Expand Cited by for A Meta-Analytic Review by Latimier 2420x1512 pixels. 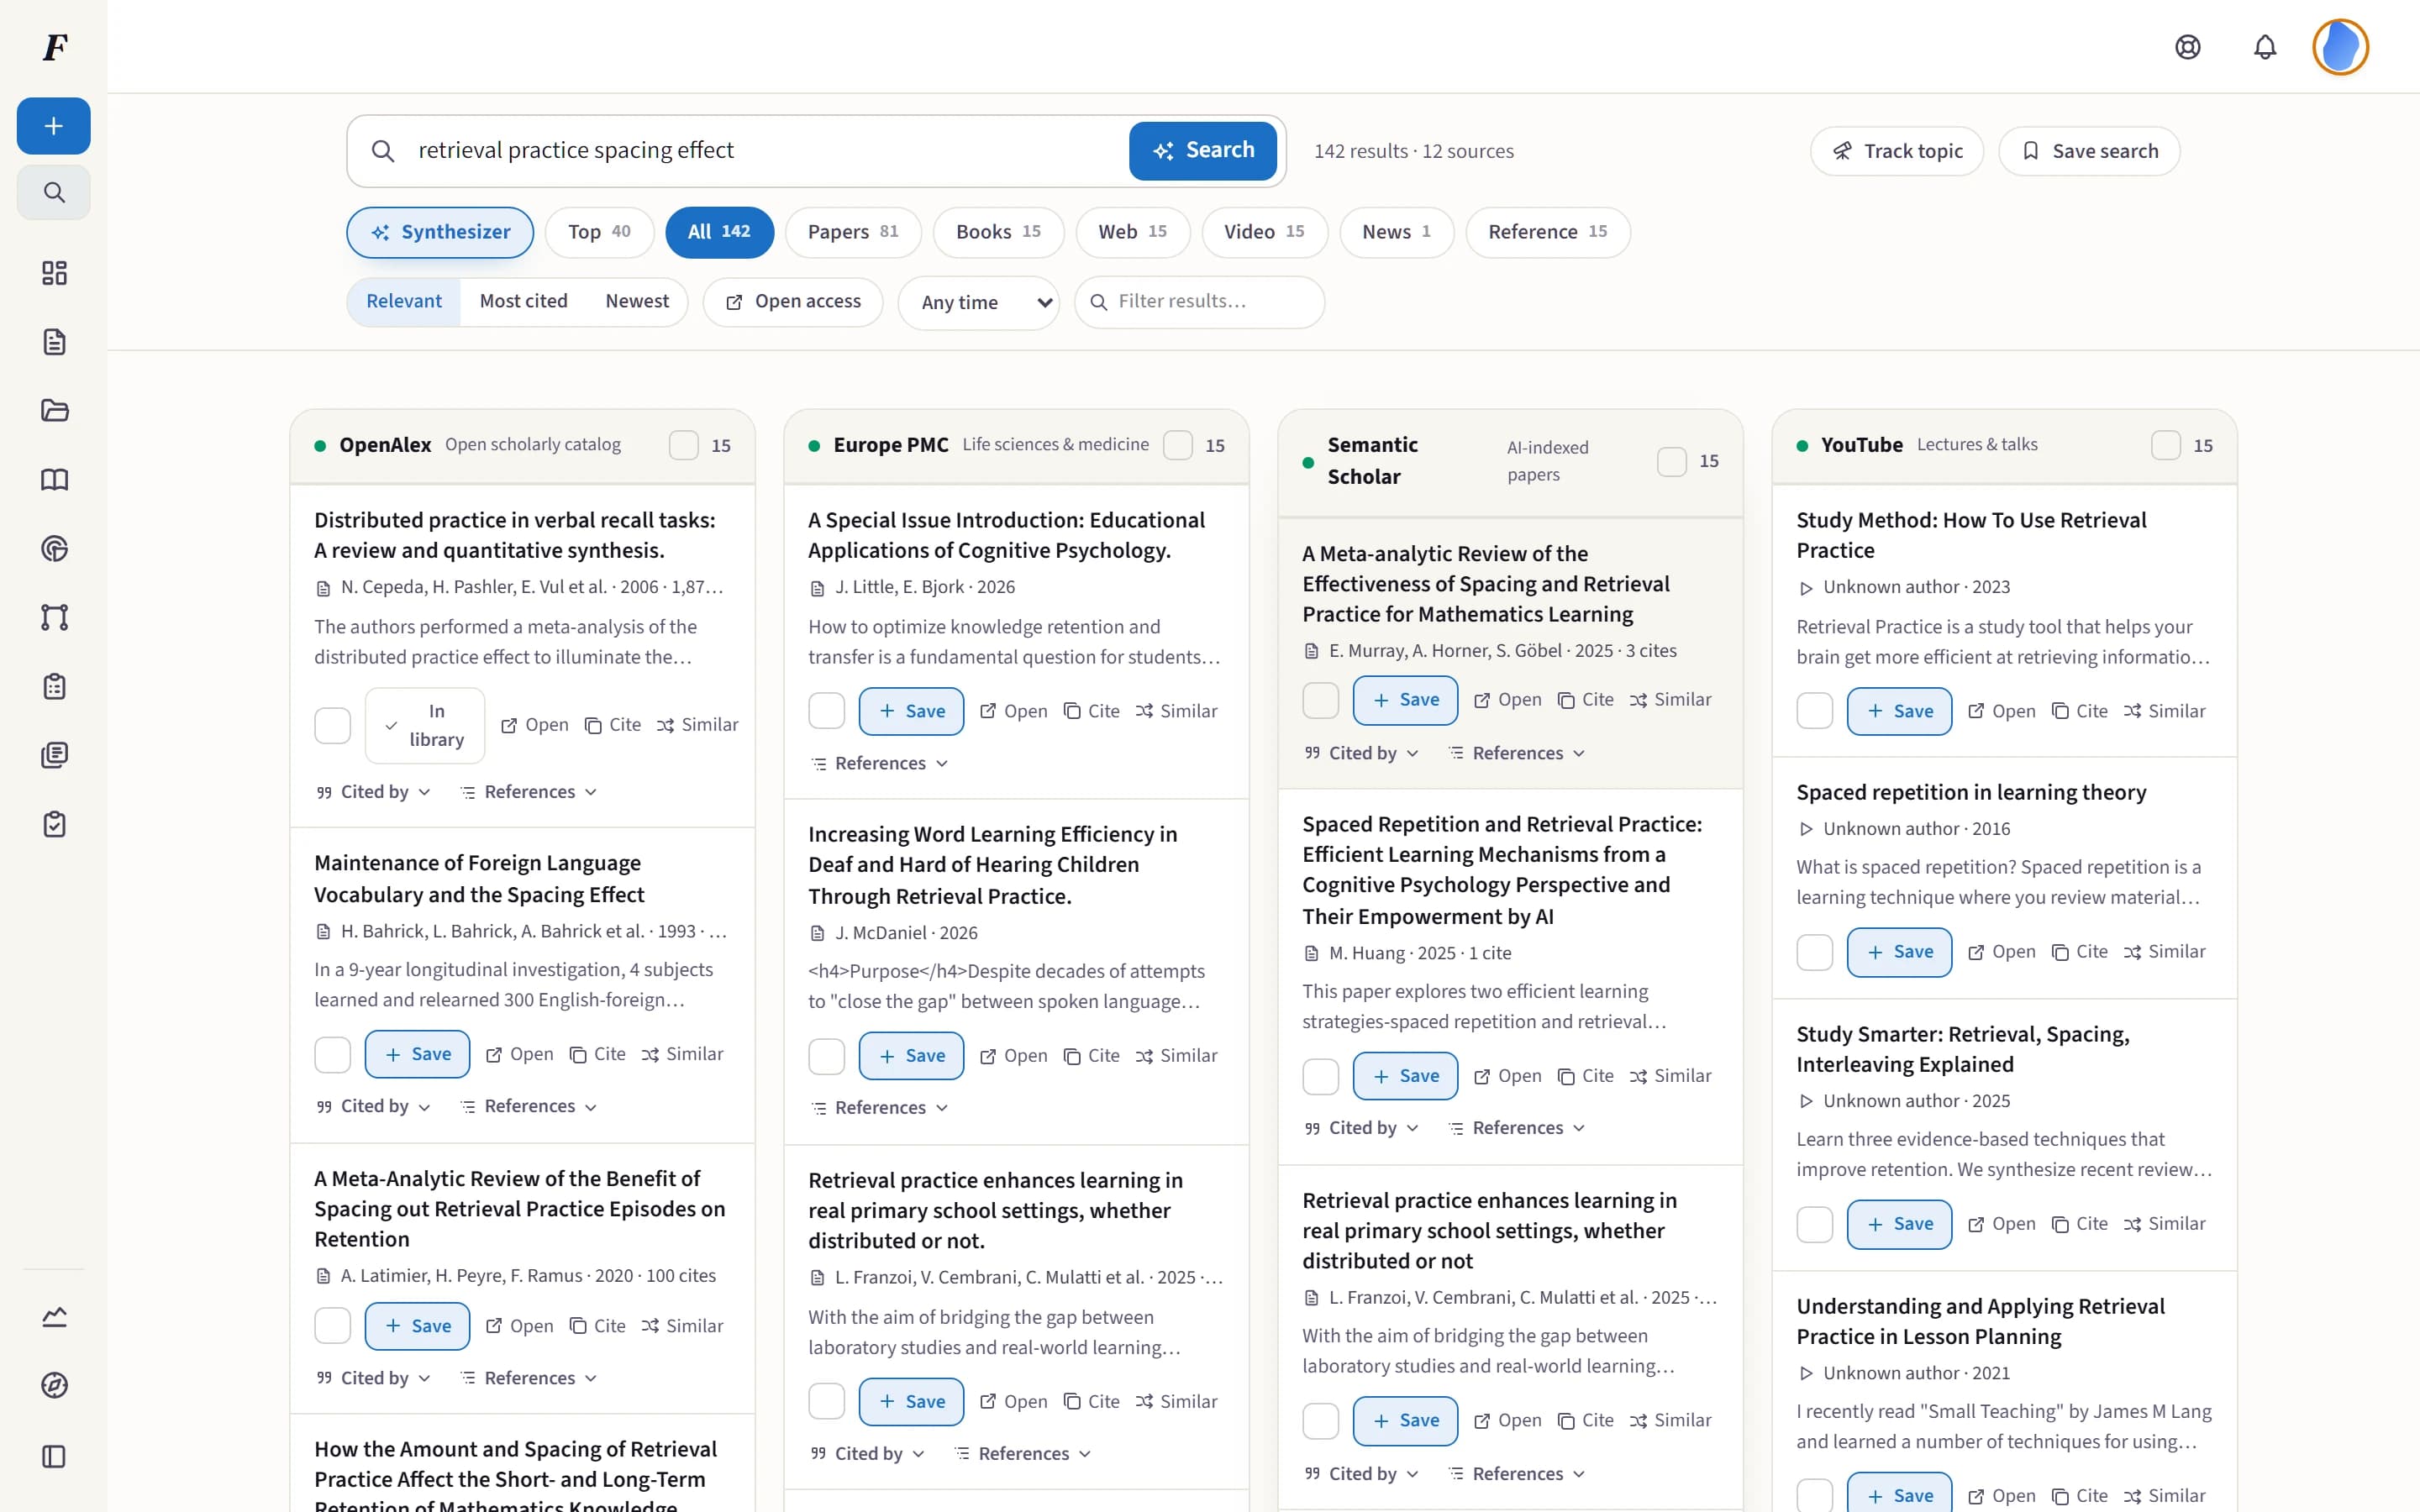[x=374, y=1378]
